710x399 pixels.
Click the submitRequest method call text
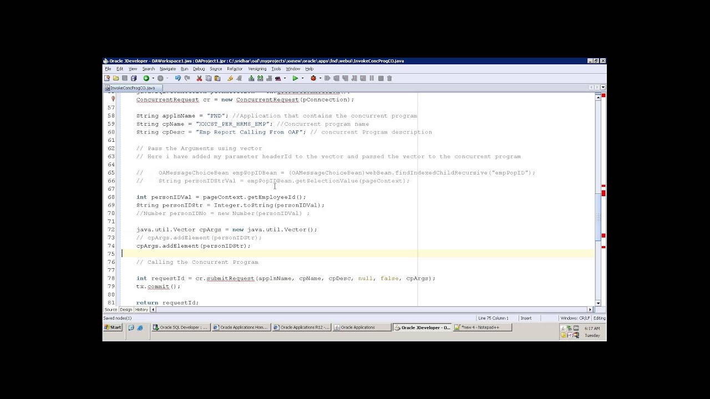coord(230,278)
